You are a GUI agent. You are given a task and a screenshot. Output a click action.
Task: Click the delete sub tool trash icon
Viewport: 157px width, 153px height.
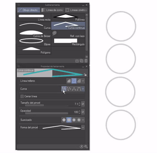pos(86,61)
